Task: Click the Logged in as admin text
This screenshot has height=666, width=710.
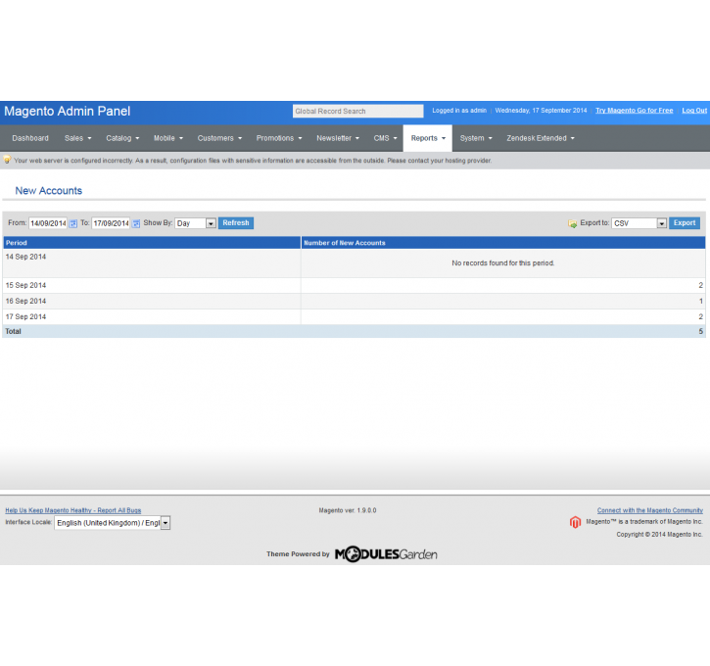Action: [459, 111]
